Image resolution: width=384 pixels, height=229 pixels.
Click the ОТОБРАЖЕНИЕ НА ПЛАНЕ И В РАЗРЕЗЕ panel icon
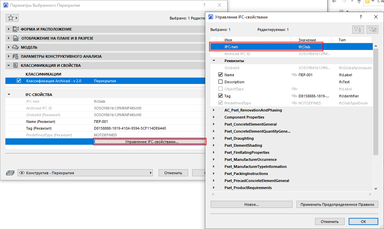point(16,38)
